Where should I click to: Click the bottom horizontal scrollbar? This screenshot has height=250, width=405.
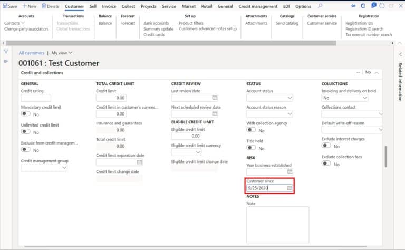196,247
